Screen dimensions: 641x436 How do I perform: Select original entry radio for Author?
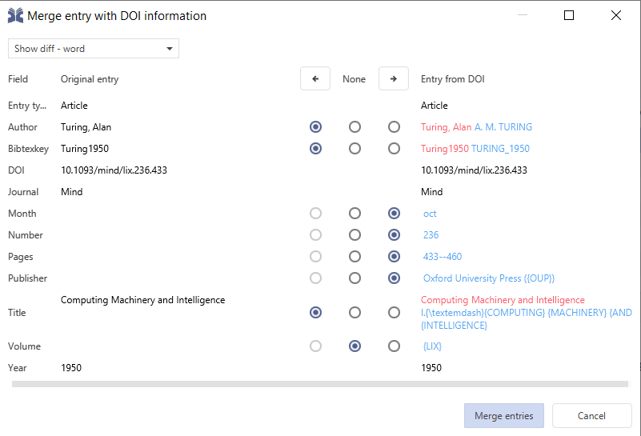(316, 127)
